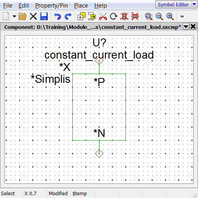Expand the Symbol Editor dropdown
The image size is (198, 198).
194,4
